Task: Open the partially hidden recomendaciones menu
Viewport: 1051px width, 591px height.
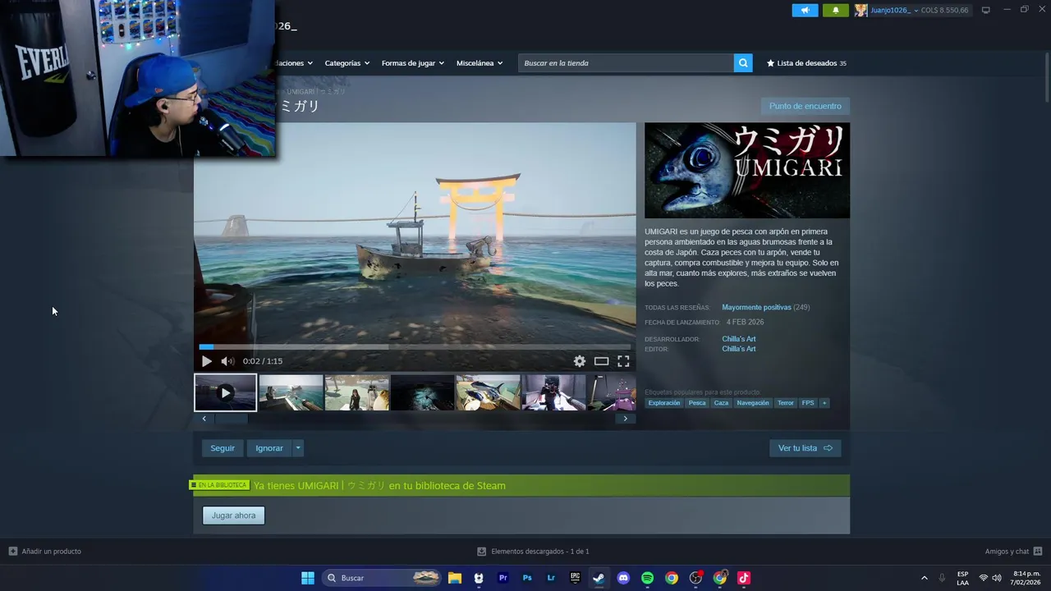Action: [294, 63]
